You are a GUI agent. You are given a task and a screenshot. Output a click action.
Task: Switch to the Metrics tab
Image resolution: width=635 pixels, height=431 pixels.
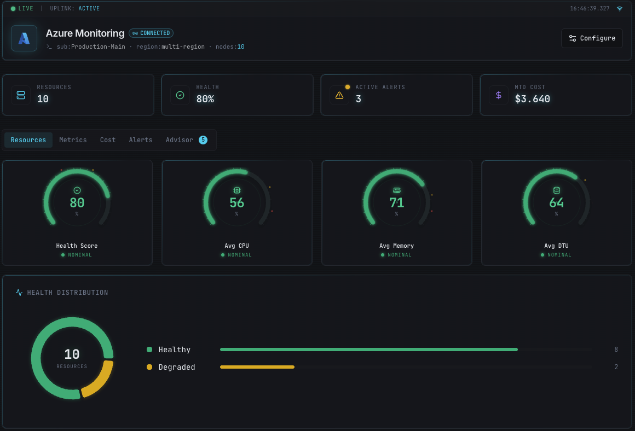point(73,140)
